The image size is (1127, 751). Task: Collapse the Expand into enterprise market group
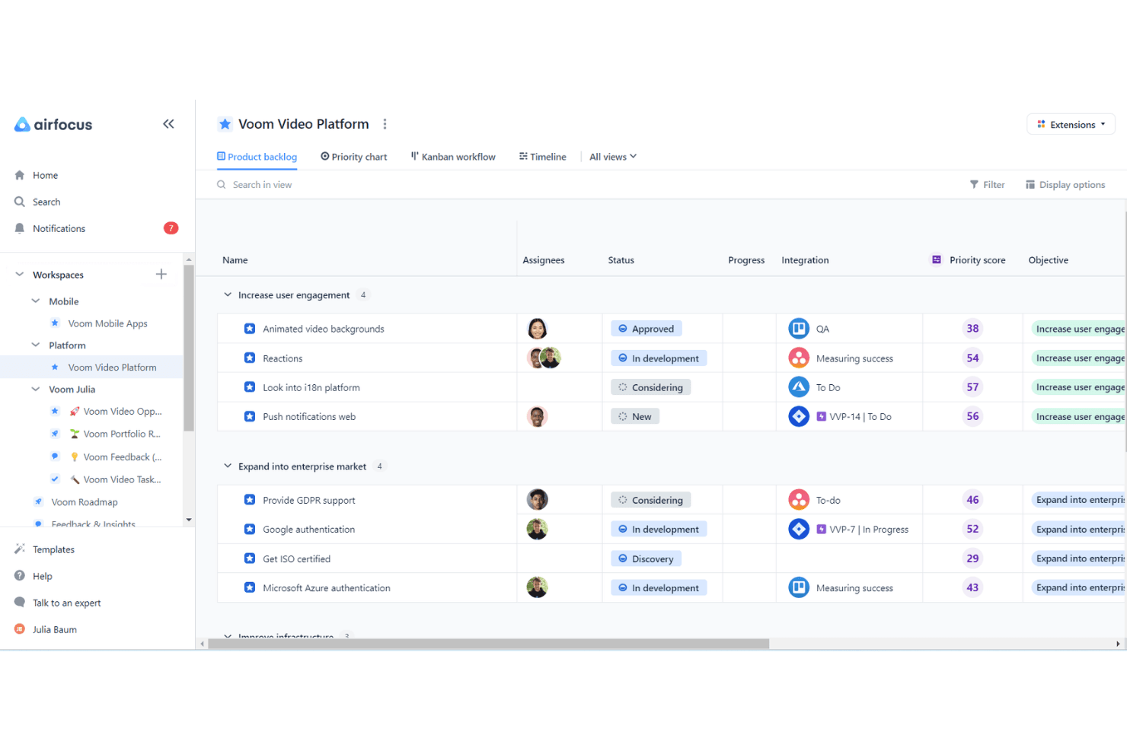(x=227, y=466)
